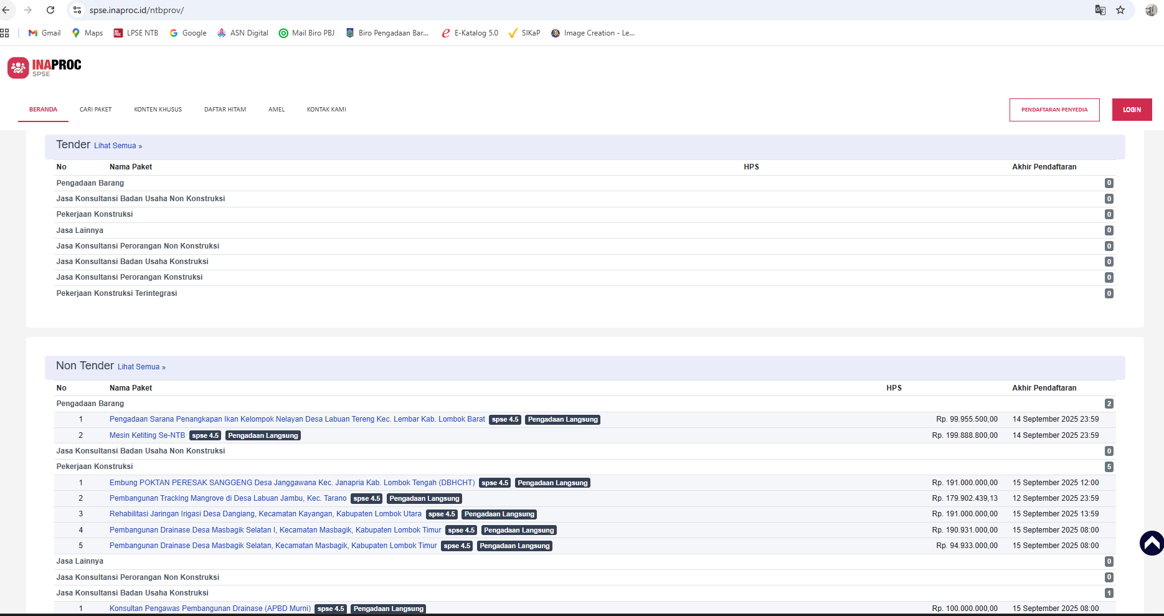The height and width of the screenshot is (616, 1164).
Task: Click scroll-to-top round arrow button
Action: click(x=1152, y=543)
